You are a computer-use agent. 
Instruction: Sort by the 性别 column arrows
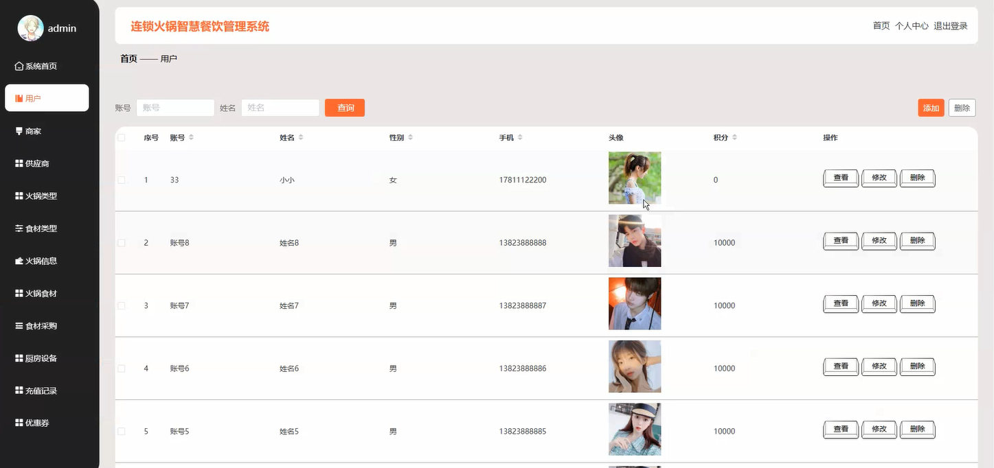point(410,138)
